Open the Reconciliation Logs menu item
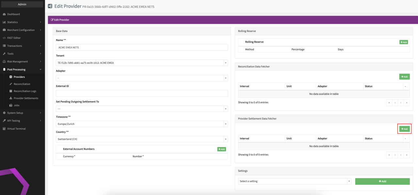418x195 pixels. pos(25,91)
